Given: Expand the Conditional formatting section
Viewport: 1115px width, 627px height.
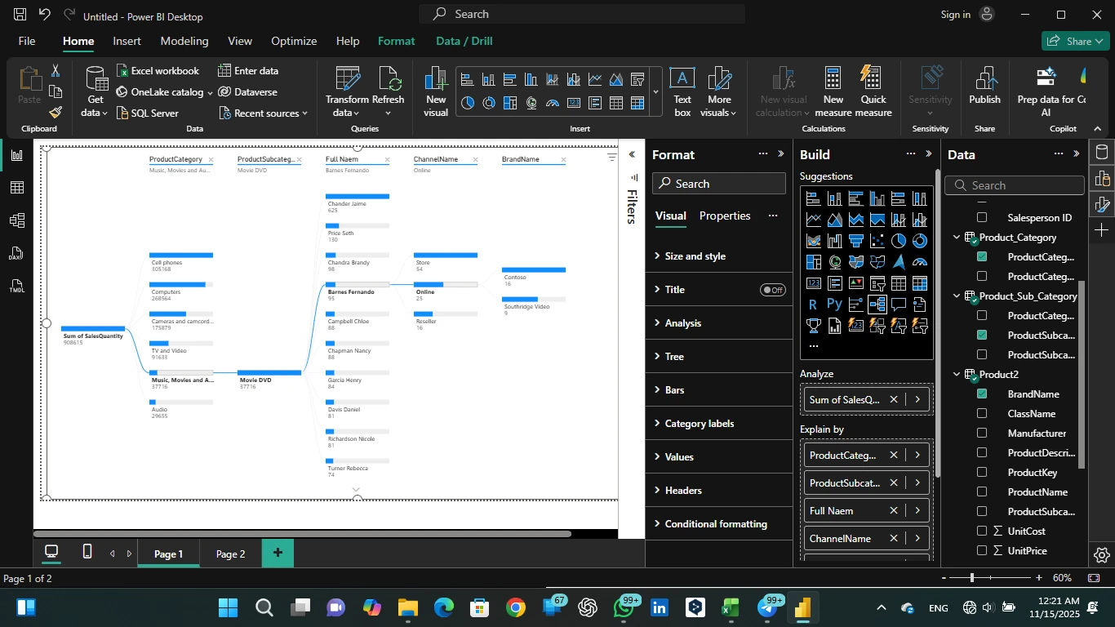Looking at the screenshot, I should [718, 524].
